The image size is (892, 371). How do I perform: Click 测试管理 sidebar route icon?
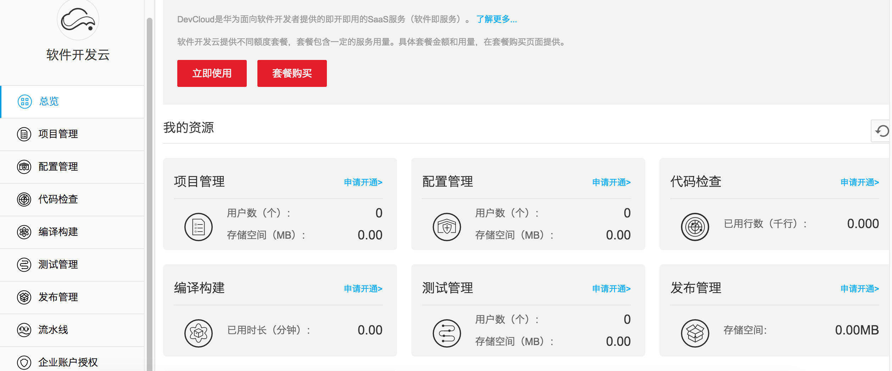[x=24, y=265]
